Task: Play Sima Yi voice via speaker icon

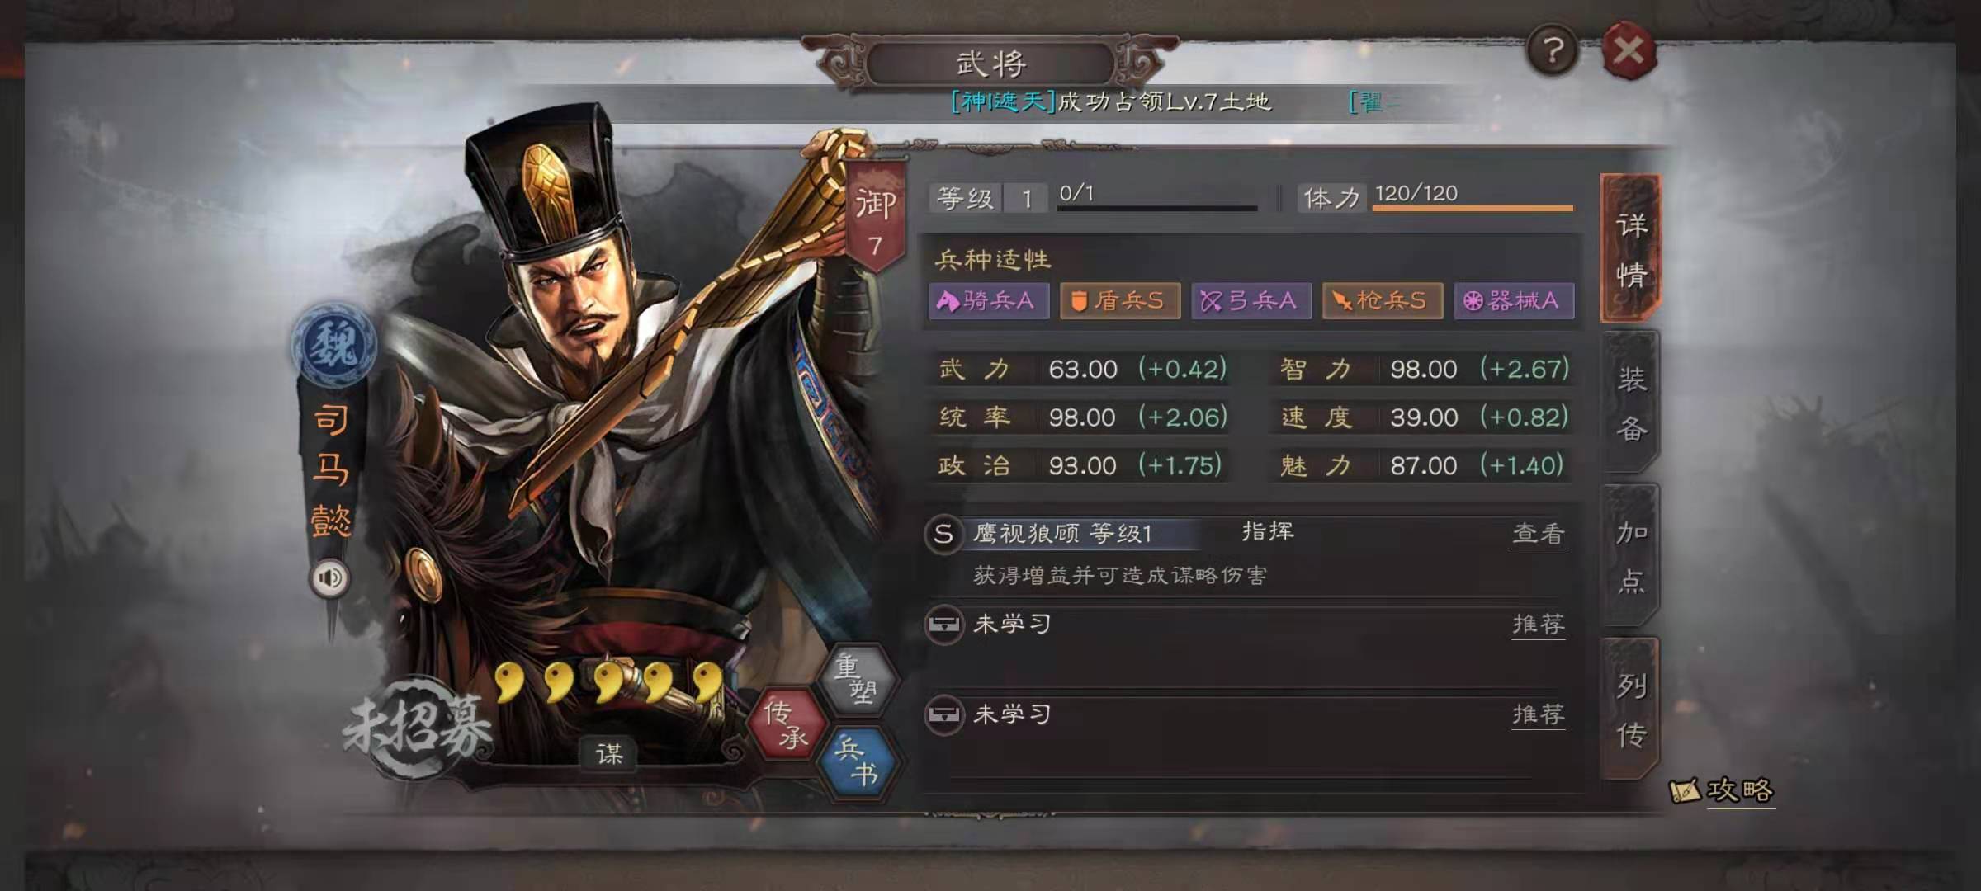Action: [330, 577]
